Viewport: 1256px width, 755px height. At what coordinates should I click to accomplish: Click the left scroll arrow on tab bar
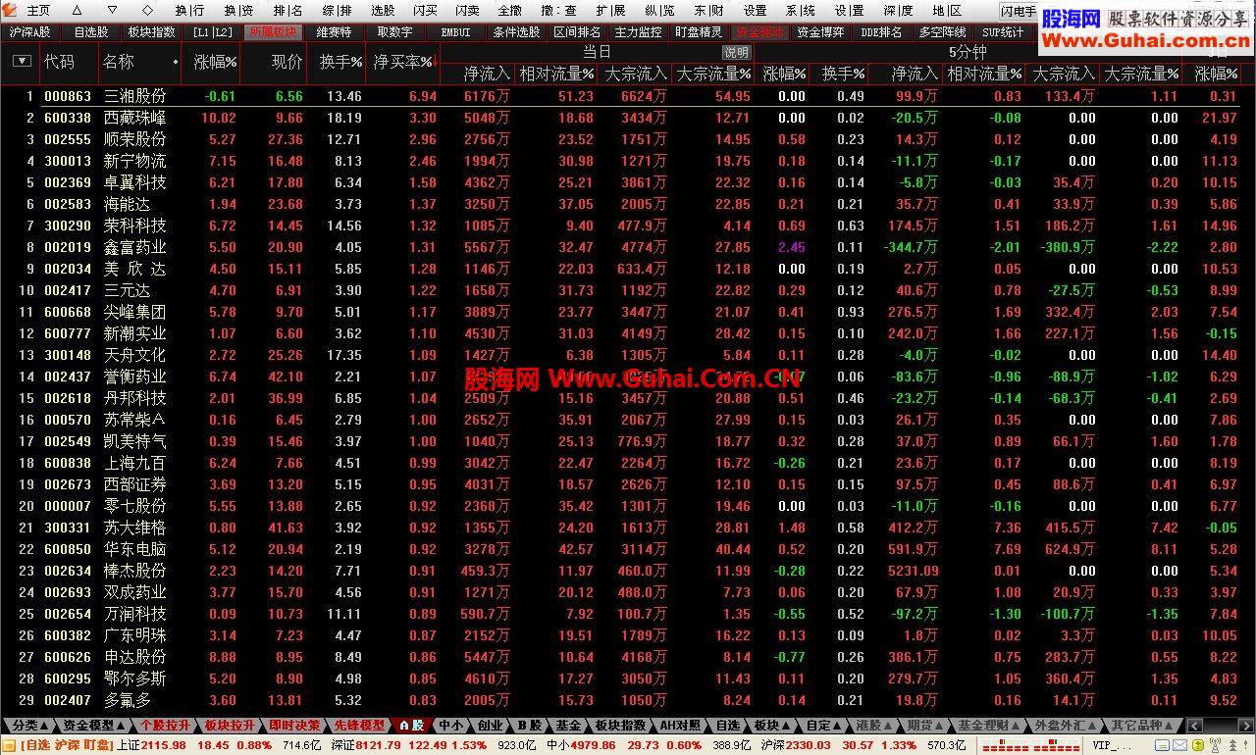coord(1194,726)
